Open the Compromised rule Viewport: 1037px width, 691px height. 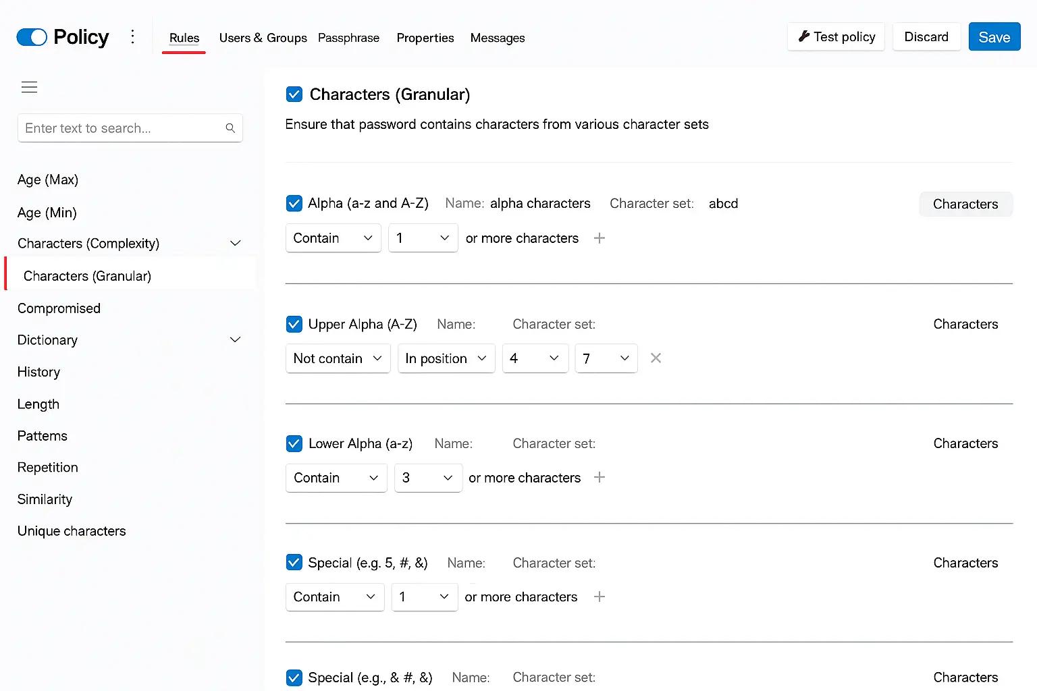tap(59, 308)
